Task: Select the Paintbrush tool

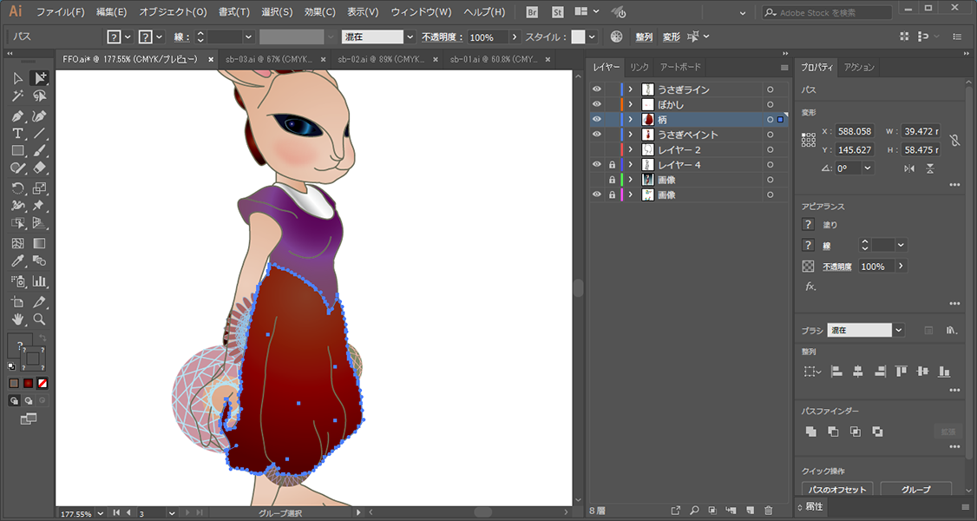Action: (39, 151)
